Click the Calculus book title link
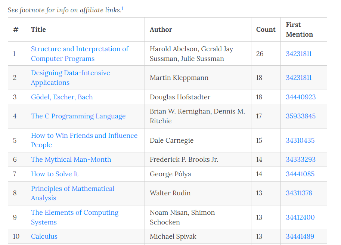This screenshot has height=245, width=341. point(44,236)
